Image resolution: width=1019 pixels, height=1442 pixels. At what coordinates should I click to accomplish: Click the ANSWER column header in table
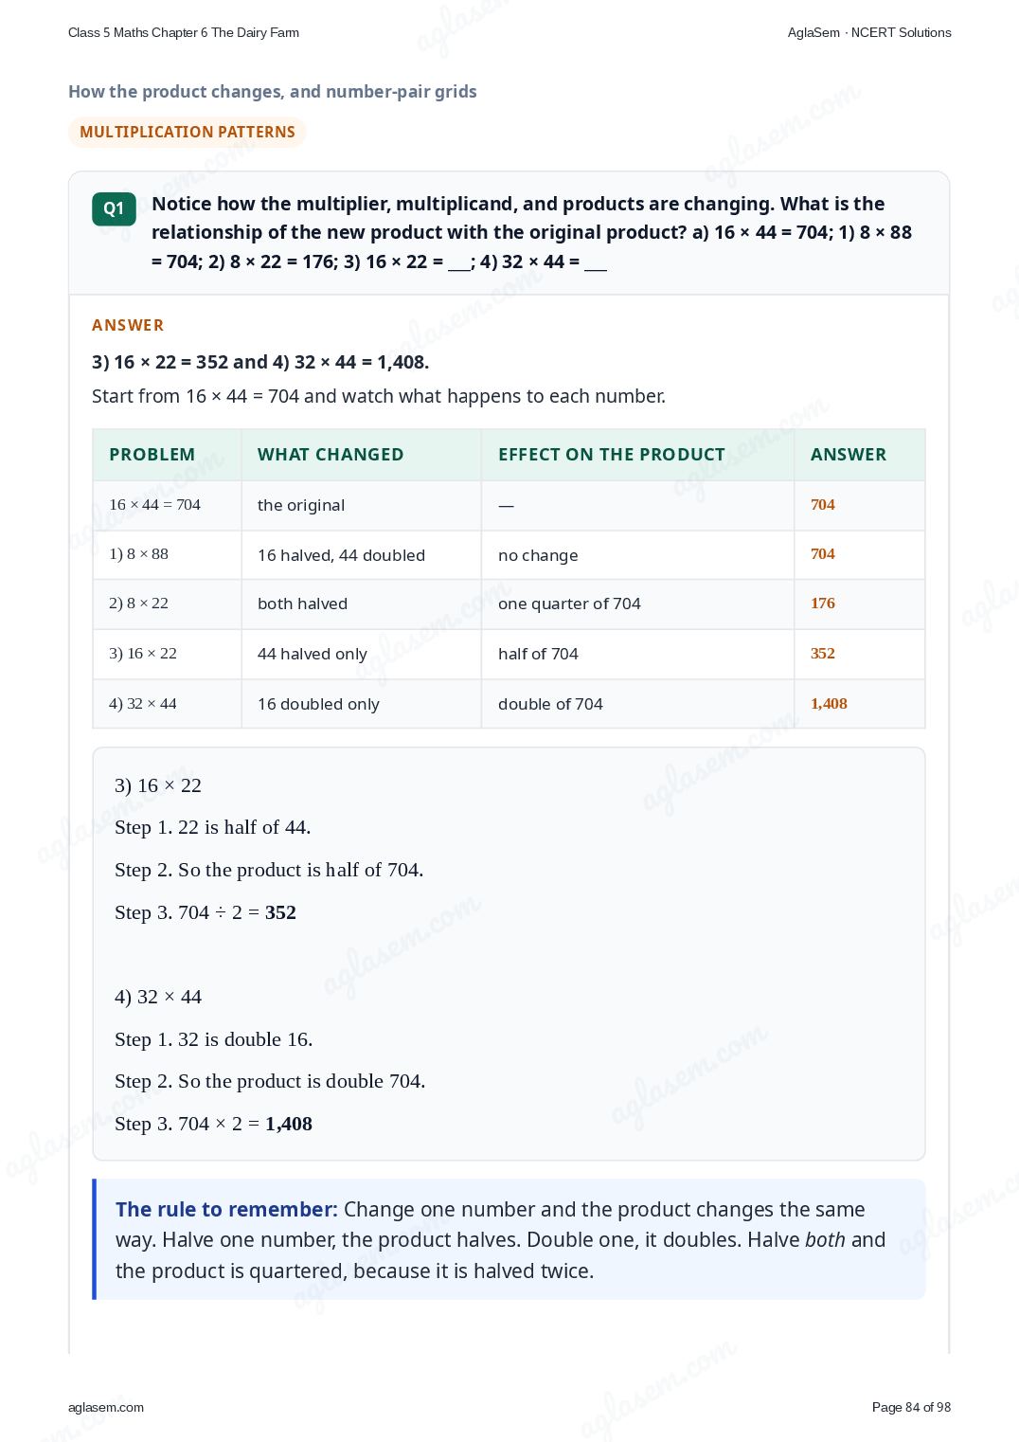pyautogui.click(x=849, y=454)
